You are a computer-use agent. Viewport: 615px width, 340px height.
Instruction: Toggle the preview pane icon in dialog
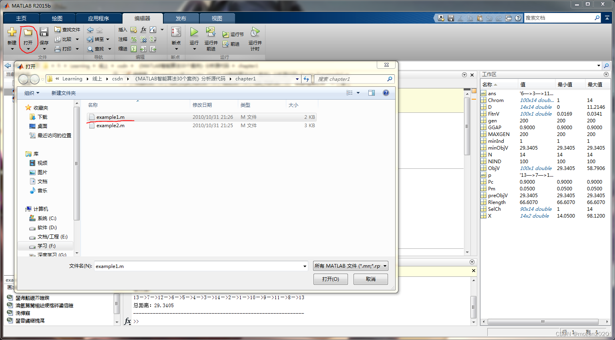point(372,93)
